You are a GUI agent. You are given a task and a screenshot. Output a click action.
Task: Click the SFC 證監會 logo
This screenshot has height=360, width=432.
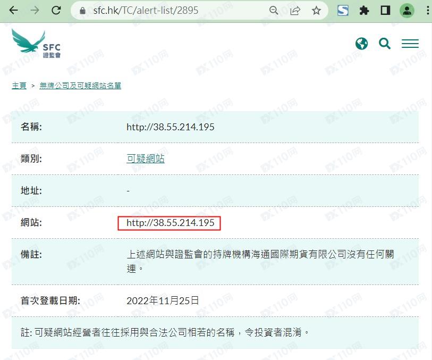[36, 43]
